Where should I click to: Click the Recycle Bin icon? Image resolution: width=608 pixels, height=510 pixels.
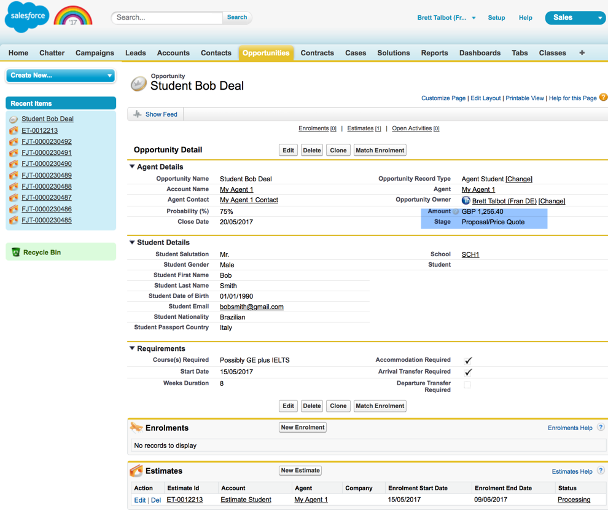[x=16, y=252]
